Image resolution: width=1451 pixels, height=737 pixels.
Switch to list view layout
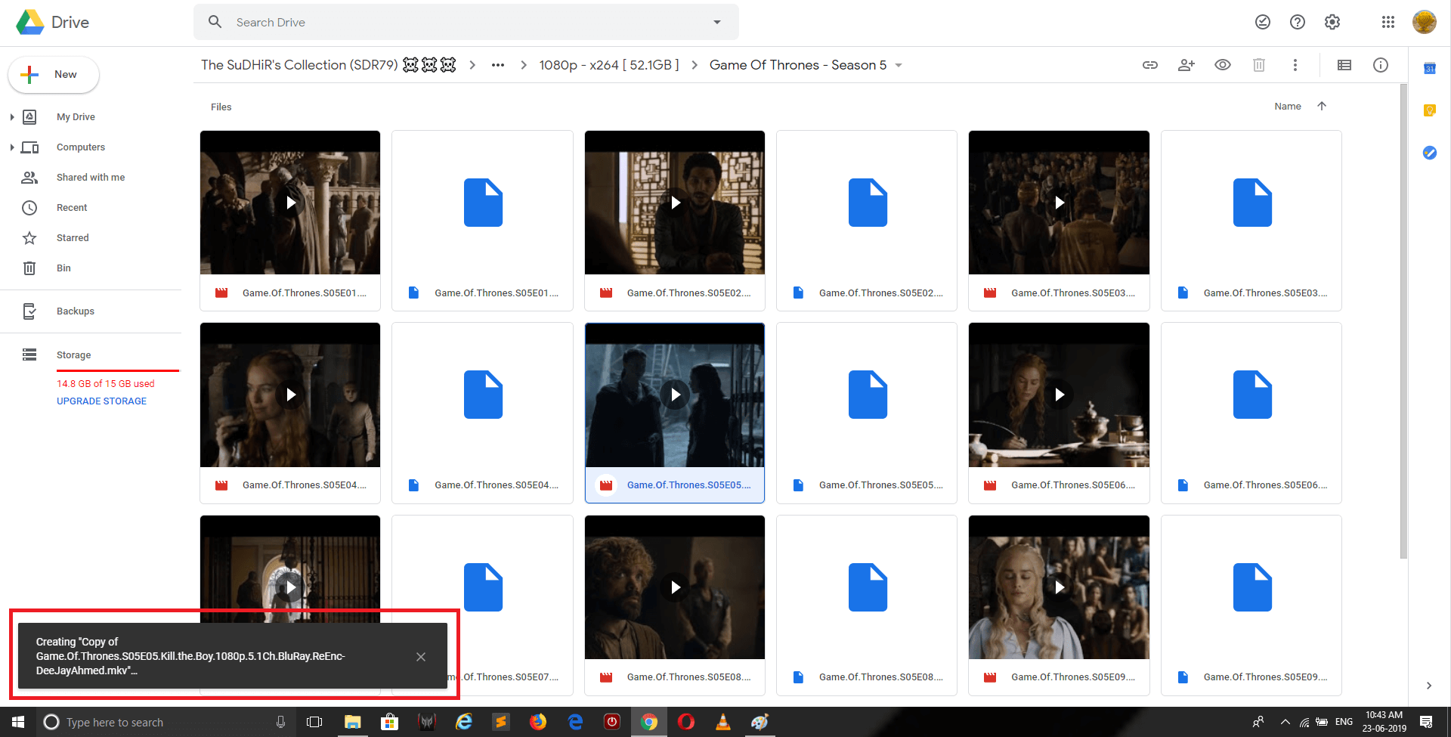click(x=1344, y=65)
